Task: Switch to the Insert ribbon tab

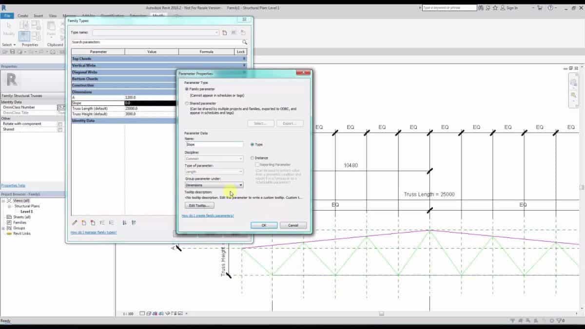Action: (x=39, y=16)
